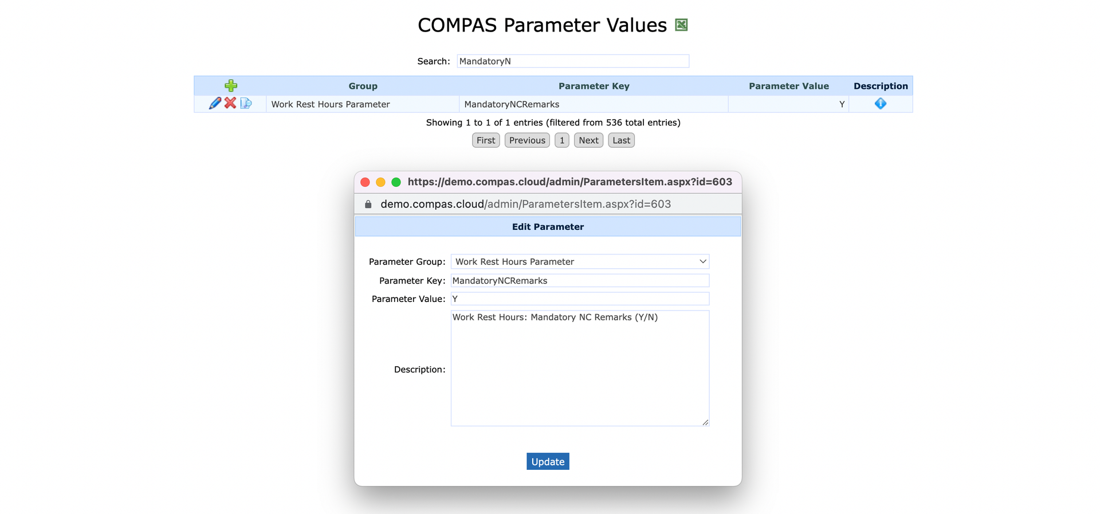The image size is (1100, 514).
Task: Click the lock icon in address bar
Action: (x=368, y=204)
